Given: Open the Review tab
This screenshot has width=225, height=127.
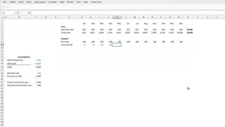Looking at the screenshot, I should click(70, 2).
